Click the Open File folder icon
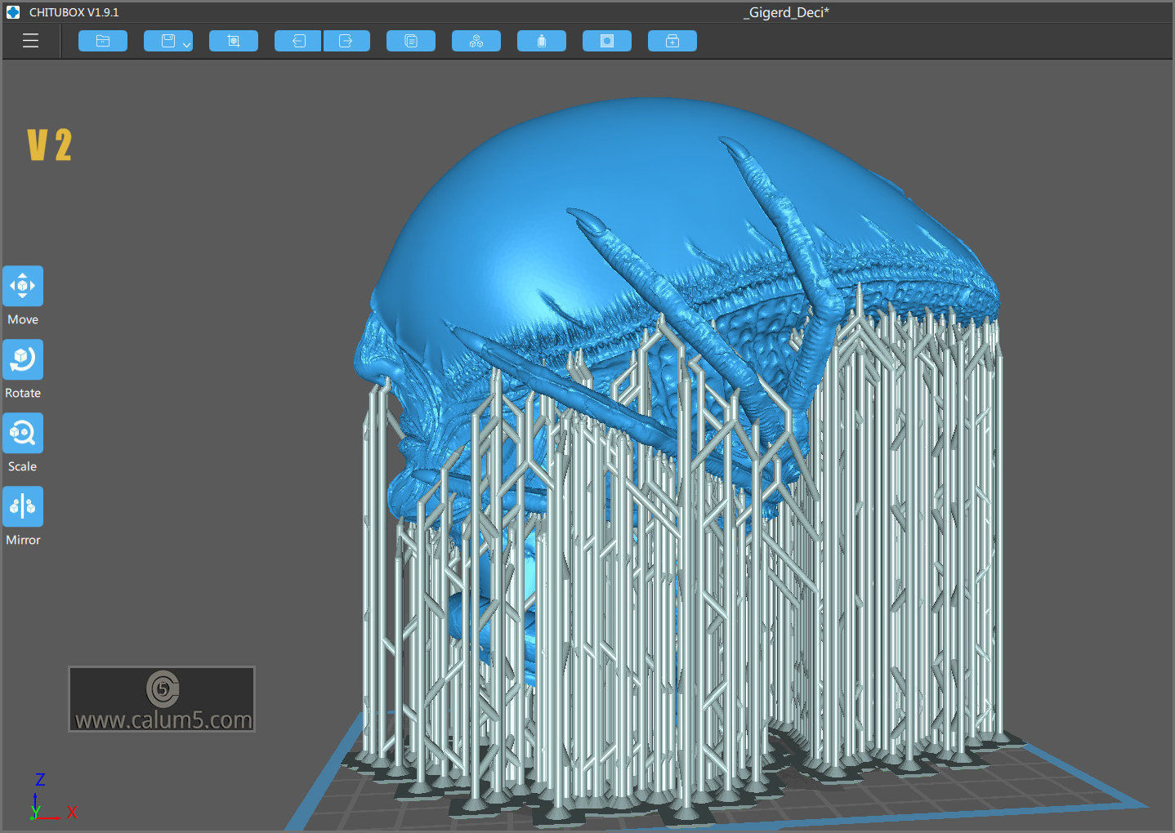Screen dimensions: 1175x833 click(x=103, y=41)
